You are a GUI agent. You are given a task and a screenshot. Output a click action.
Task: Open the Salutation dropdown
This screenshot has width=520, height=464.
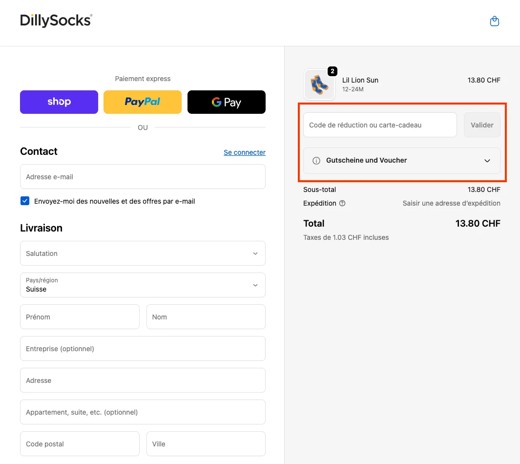[143, 253]
